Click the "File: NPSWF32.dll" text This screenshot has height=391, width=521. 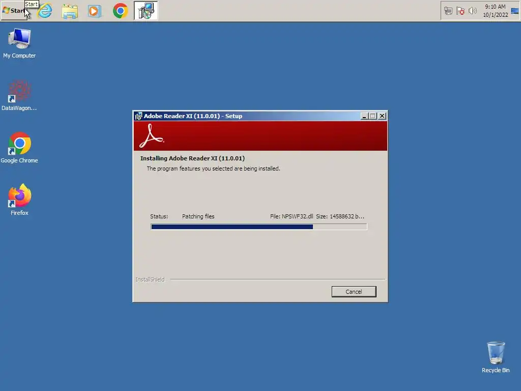292,216
